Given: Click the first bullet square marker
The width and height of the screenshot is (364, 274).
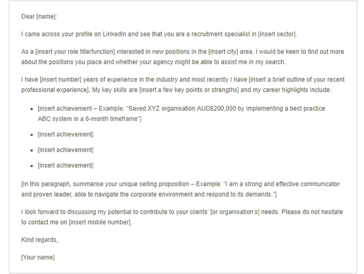Looking at the screenshot, I should [x=32, y=109].
